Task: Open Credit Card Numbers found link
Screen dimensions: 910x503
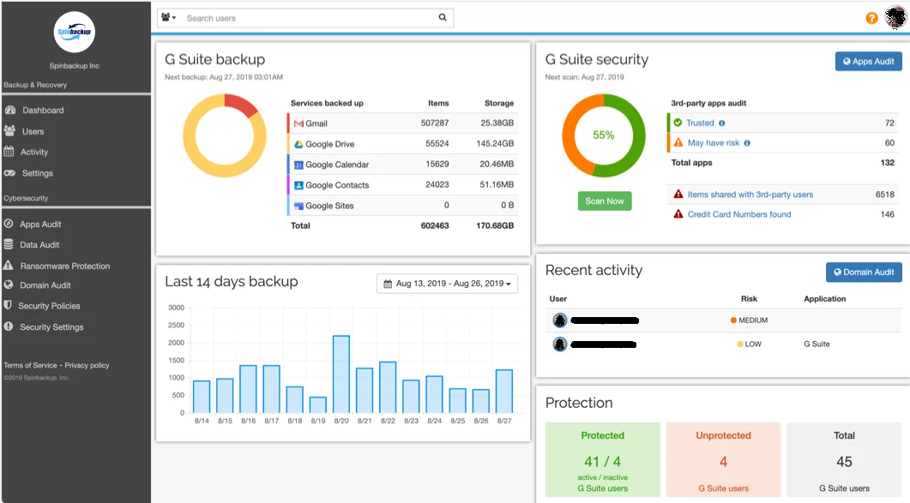Action: tap(738, 214)
